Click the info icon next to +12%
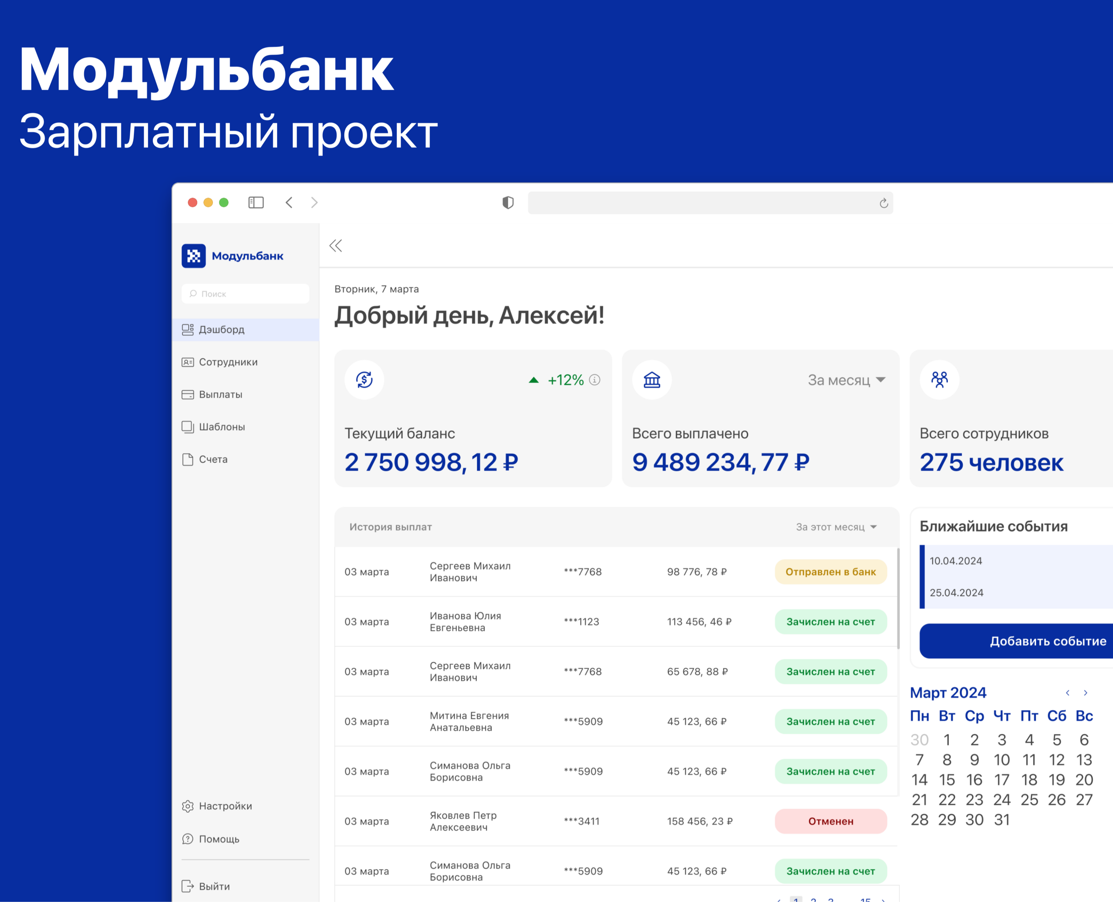Image resolution: width=1113 pixels, height=902 pixels. coord(595,380)
